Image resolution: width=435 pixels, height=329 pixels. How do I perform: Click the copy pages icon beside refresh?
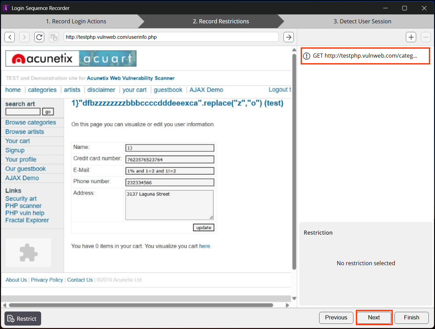(54, 37)
